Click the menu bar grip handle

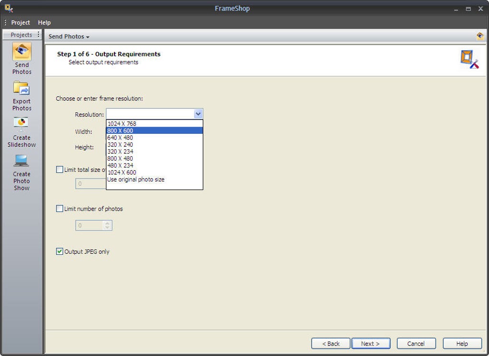coord(5,23)
